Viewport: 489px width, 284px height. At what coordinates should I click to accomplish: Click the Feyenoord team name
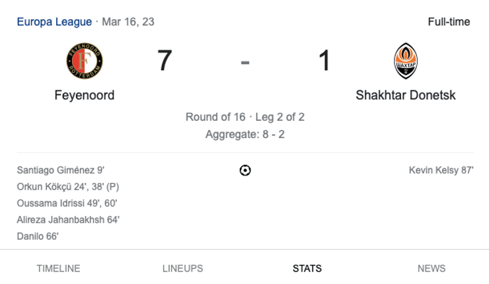coord(85,95)
